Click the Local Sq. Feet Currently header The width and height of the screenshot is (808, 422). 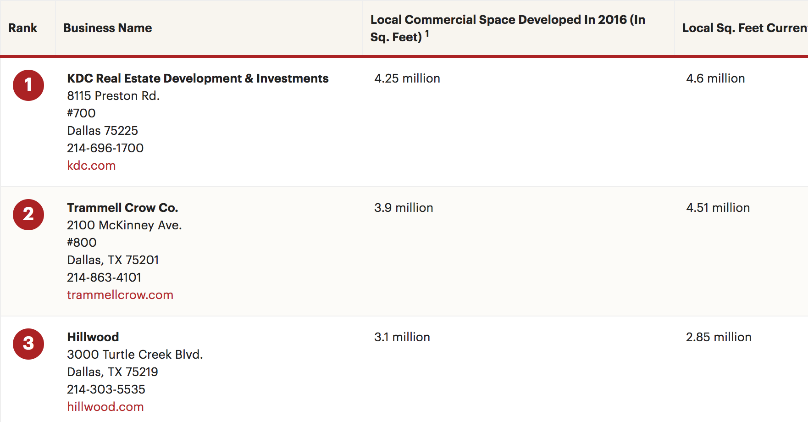(x=745, y=28)
